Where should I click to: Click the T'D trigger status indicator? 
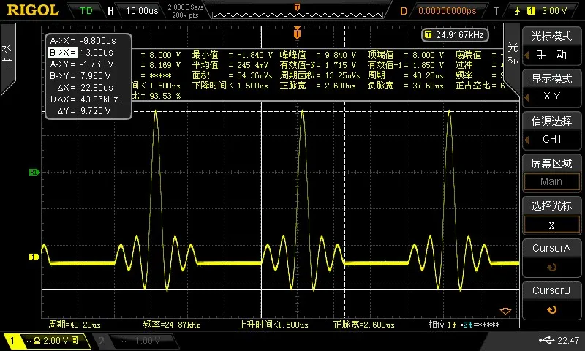(86, 10)
